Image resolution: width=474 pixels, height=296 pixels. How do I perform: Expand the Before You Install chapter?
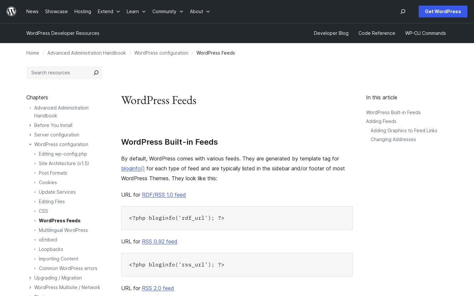(30, 125)
